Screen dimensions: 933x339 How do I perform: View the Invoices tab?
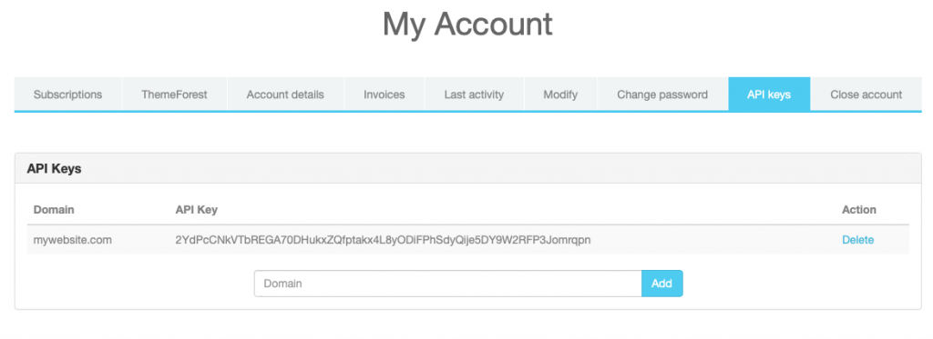[384, 95]
